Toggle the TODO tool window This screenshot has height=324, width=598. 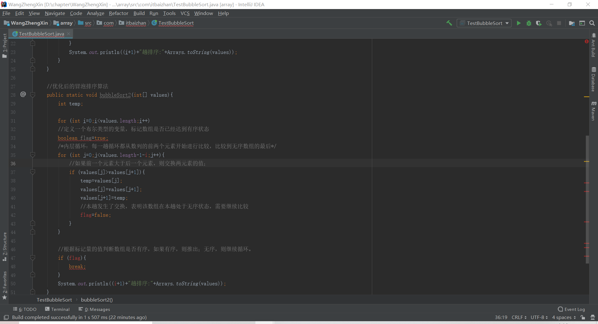pos(25,309)
